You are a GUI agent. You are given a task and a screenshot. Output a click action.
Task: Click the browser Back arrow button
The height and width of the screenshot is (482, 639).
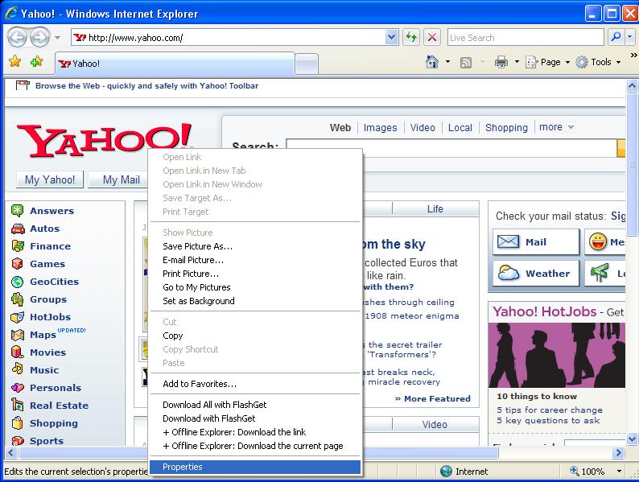point(17,37)
